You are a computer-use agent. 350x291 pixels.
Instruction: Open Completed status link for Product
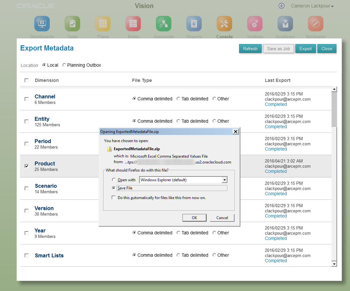(276, 171)
